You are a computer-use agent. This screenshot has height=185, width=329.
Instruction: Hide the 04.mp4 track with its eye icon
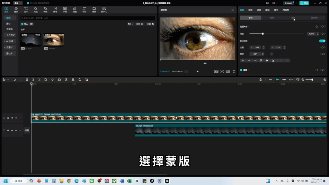pyautogui.click(x=12, y=118)
